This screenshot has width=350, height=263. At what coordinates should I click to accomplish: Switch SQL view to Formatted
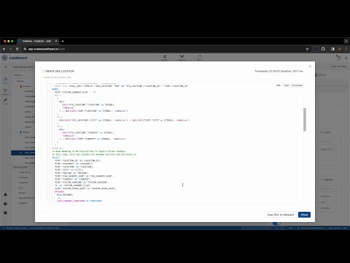297,85
